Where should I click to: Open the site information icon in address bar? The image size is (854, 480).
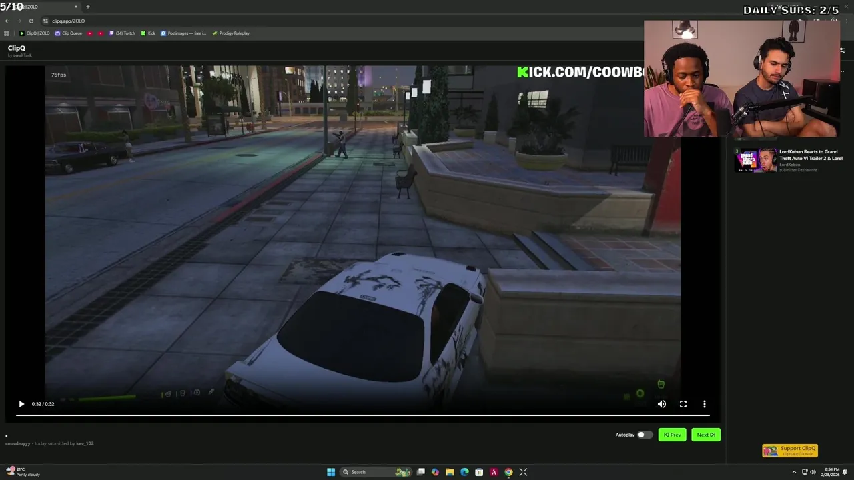[45, 21]
